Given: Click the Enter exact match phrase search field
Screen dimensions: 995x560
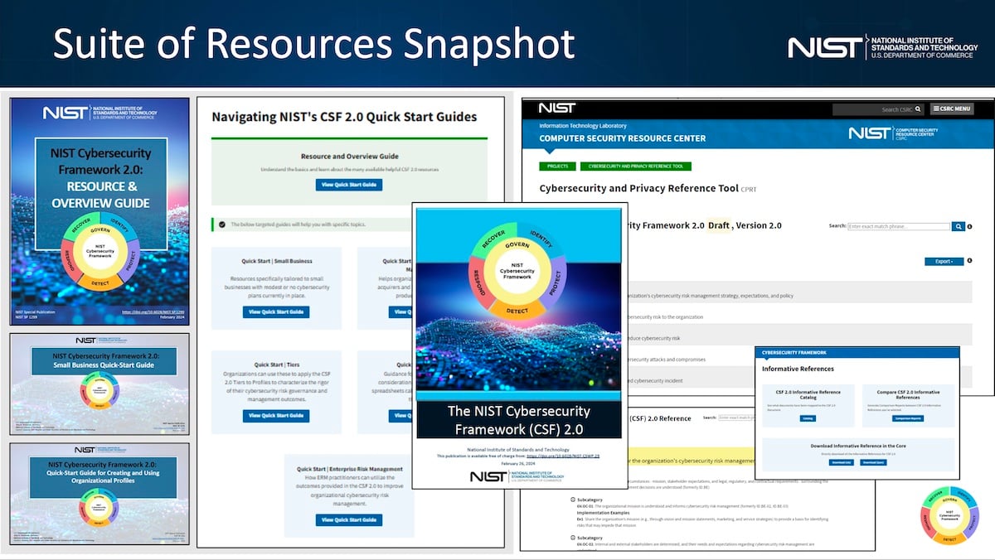Looking at the screenshot, I should tap(898, 226).
